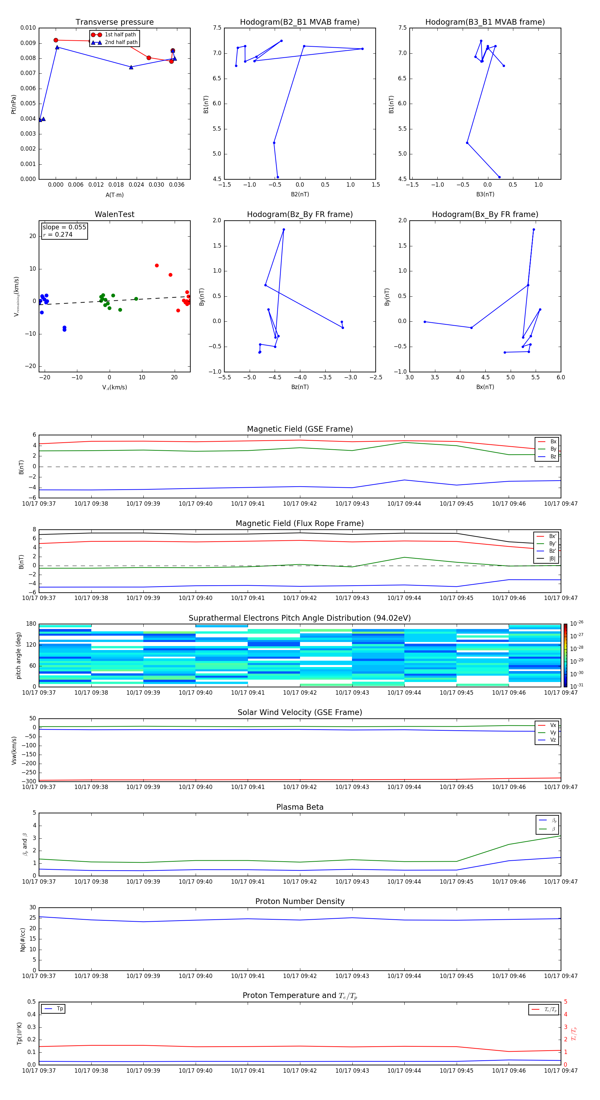
Task: Click 'Suprathermal Electrons Pitch Angle Distribution' title
Action: [x=300, y=618]
